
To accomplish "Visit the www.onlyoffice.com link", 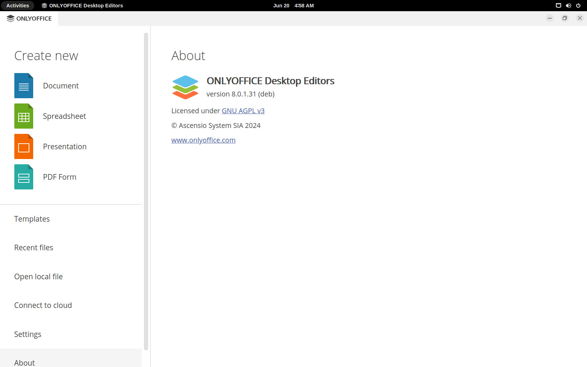I will coord(203,140).
